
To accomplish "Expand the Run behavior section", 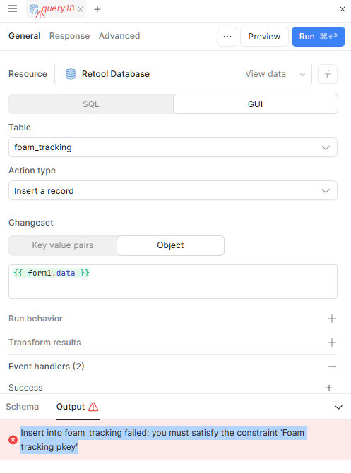I will (173, 319).
